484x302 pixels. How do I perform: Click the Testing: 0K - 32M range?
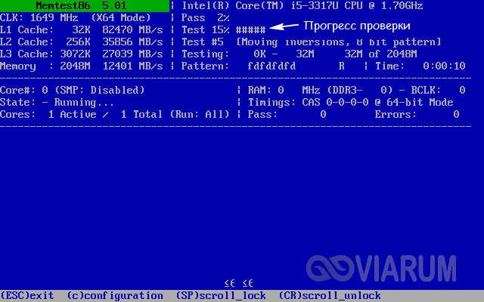click(248, 54)
